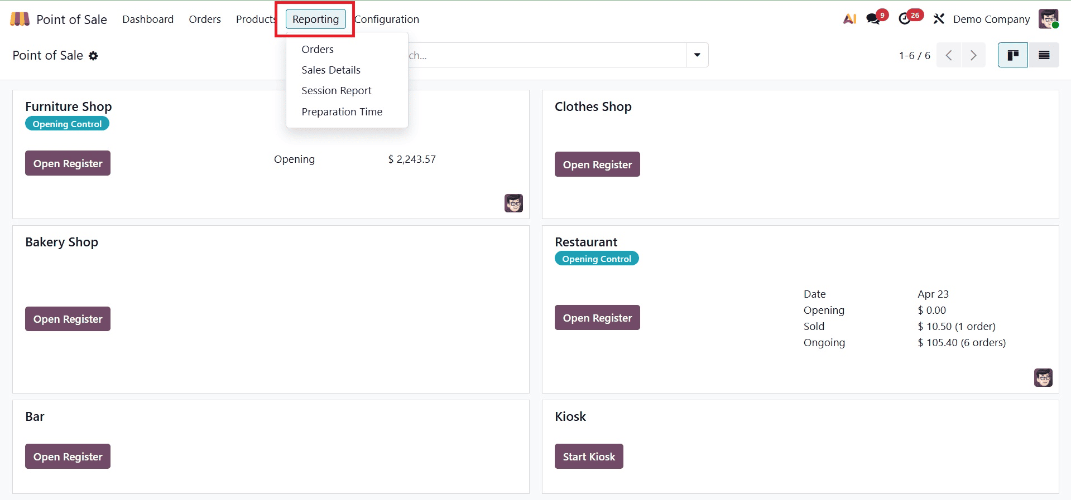Click Start Kiosk button
Screen dimensions: 1071x500
tap(589, 457)
